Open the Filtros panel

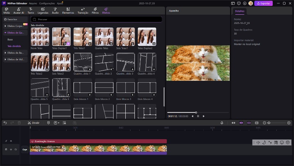point(95,11)
